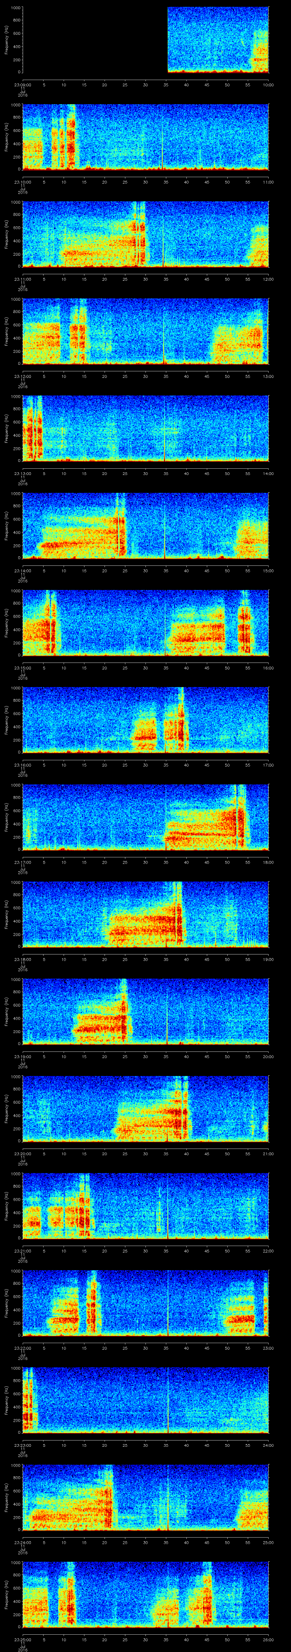Click the 26:00 end time label
Viewport: 291px width, 1652px height.
coord(268,1639)
